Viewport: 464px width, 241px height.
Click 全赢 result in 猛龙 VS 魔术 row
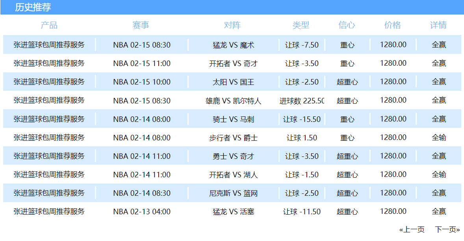pos(439,45)
